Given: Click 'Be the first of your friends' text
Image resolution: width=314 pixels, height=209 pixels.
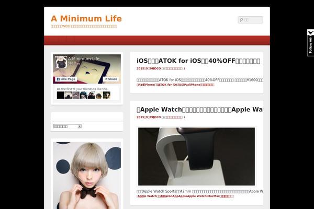Looking at the screenshot, I should click(82, 89).
